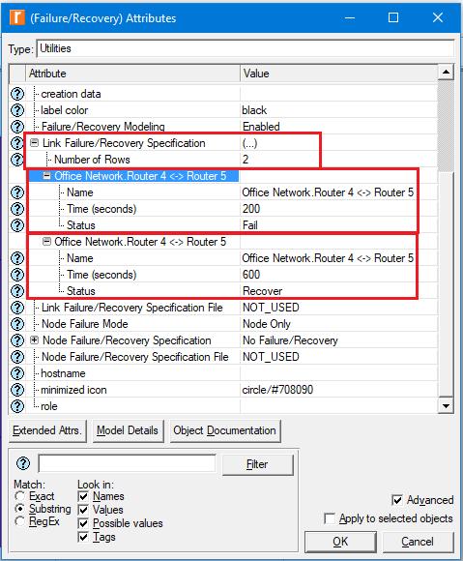Open help icon for Node Failure Mode

(17, 324)
